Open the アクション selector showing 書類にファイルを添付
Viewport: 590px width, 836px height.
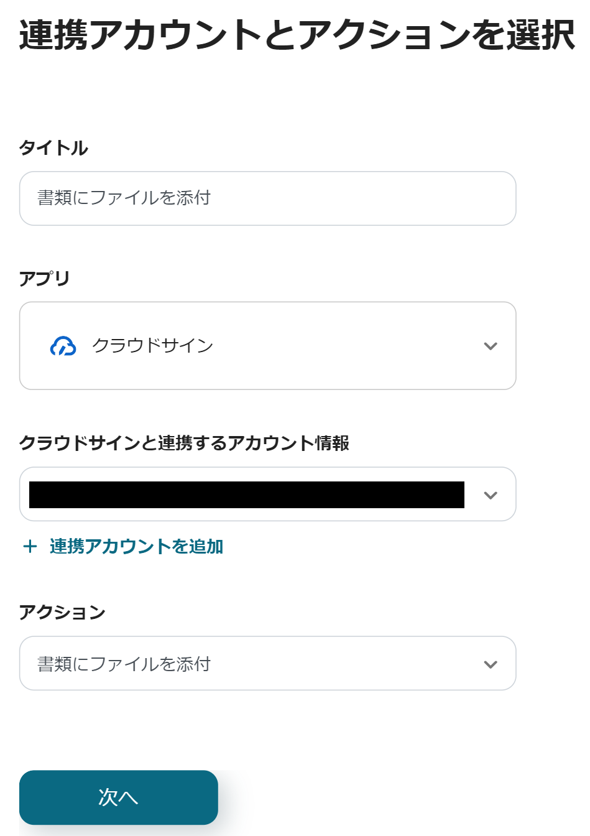pyautogui.click(x=124, y=664)
